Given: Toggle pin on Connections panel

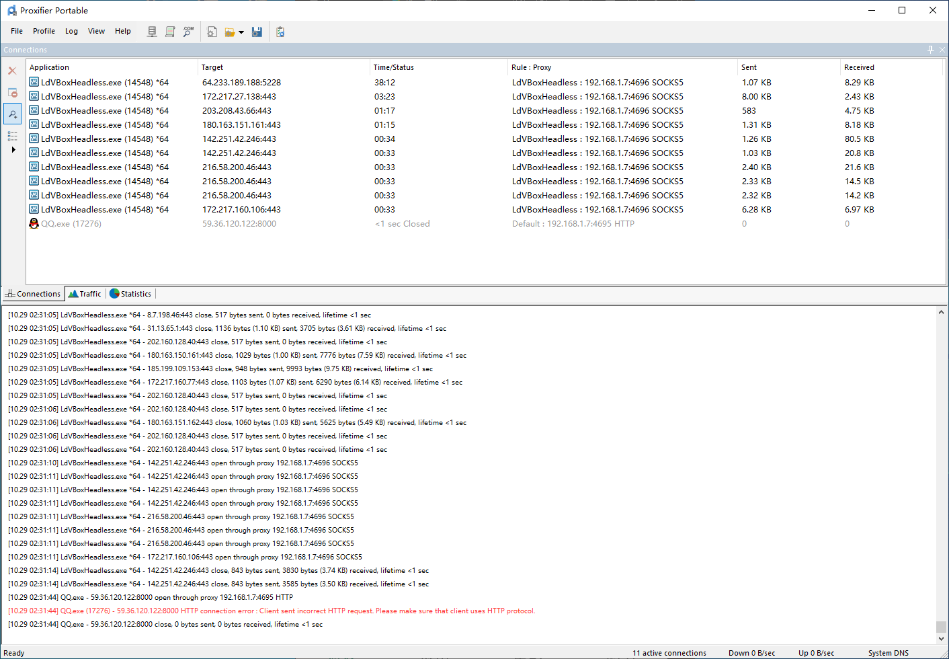Looking at the screenshot, I should pos(930,50).
